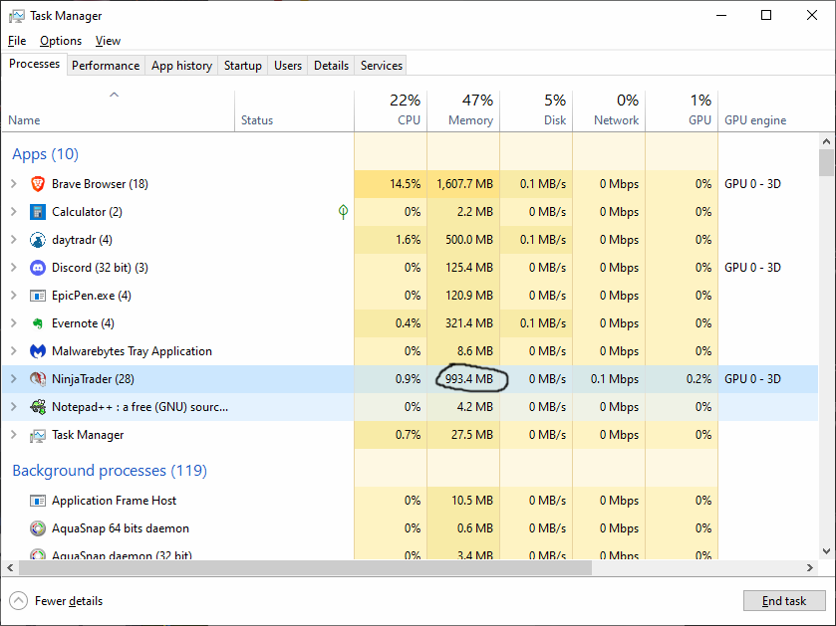Viewport: 836px width, 626px height.
Task: Sort by the GPU column header
Action: [x=682, y=110]
